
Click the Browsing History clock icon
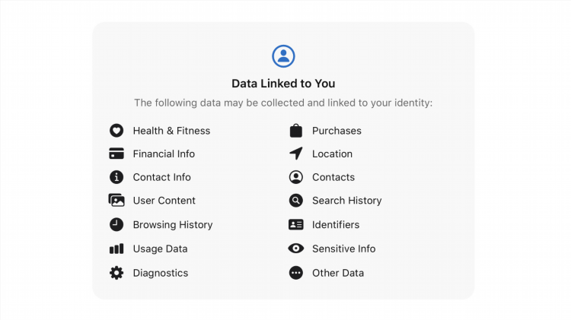116,224
